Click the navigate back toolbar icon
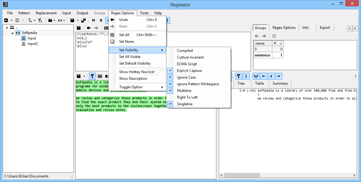This screenshot has height=182, width=361. coord(6,20)
